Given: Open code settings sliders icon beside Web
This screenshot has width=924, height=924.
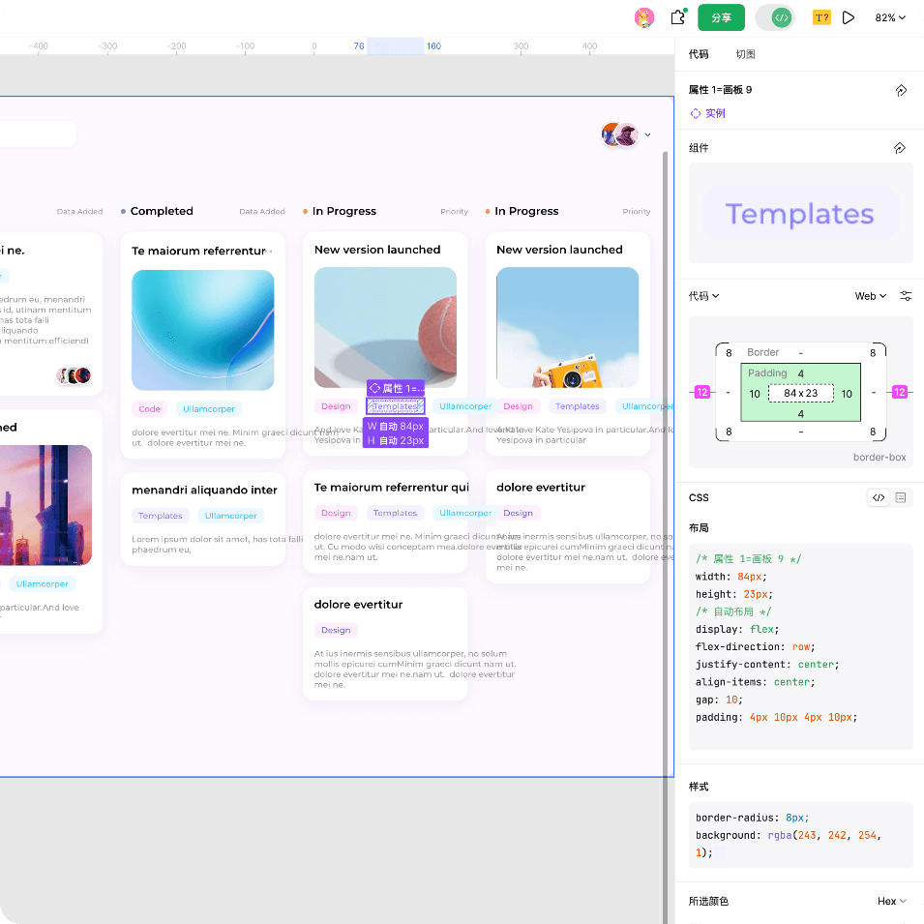Looking at the screenshot, I should [x=906, y=296].
